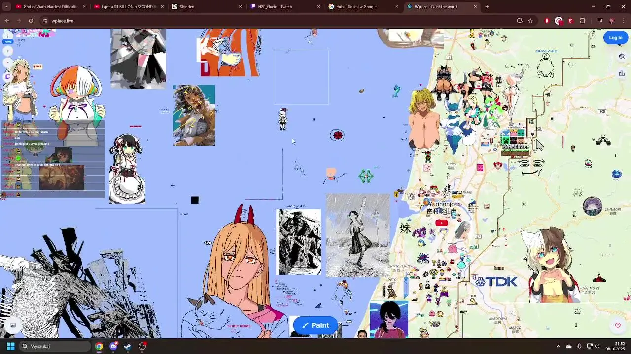Open Discord from the taskbar

coord(113,346)
